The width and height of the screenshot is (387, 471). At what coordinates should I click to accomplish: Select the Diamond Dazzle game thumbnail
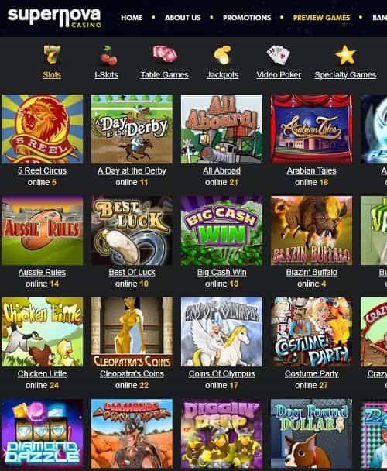[x=42, y=434]
